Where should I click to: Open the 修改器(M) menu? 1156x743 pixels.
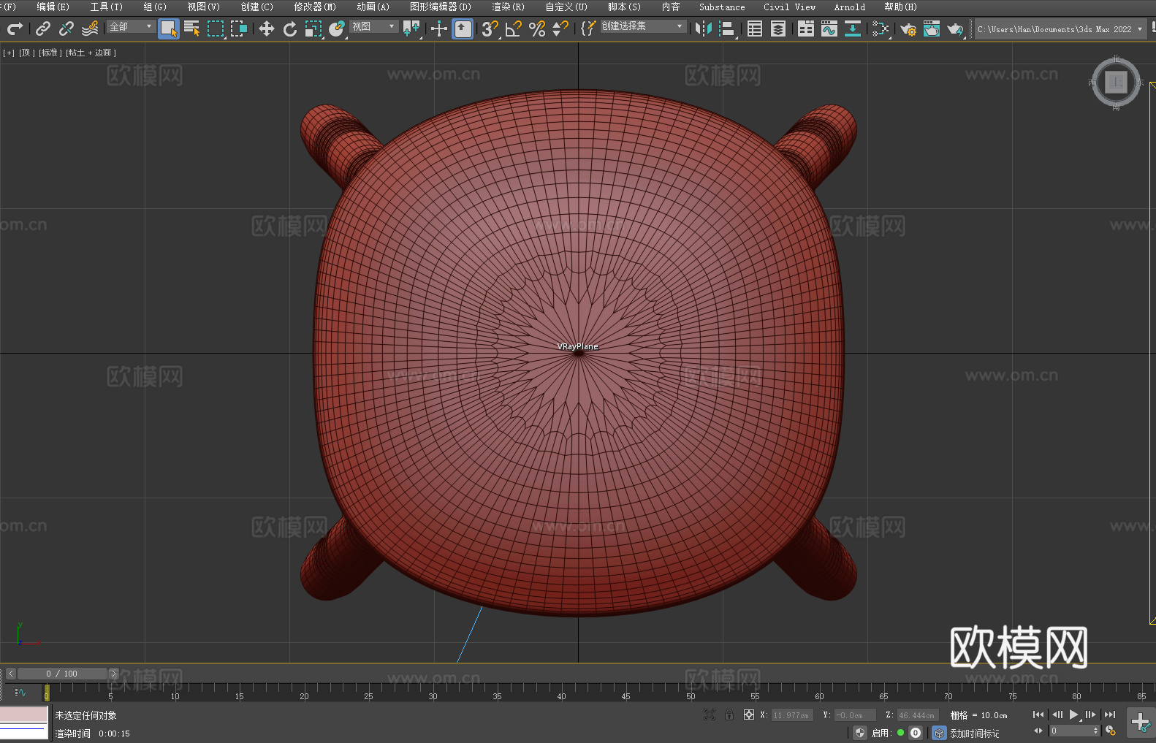point(315,7)
